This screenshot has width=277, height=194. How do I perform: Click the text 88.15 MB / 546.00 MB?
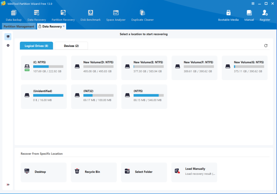(147, 100)
